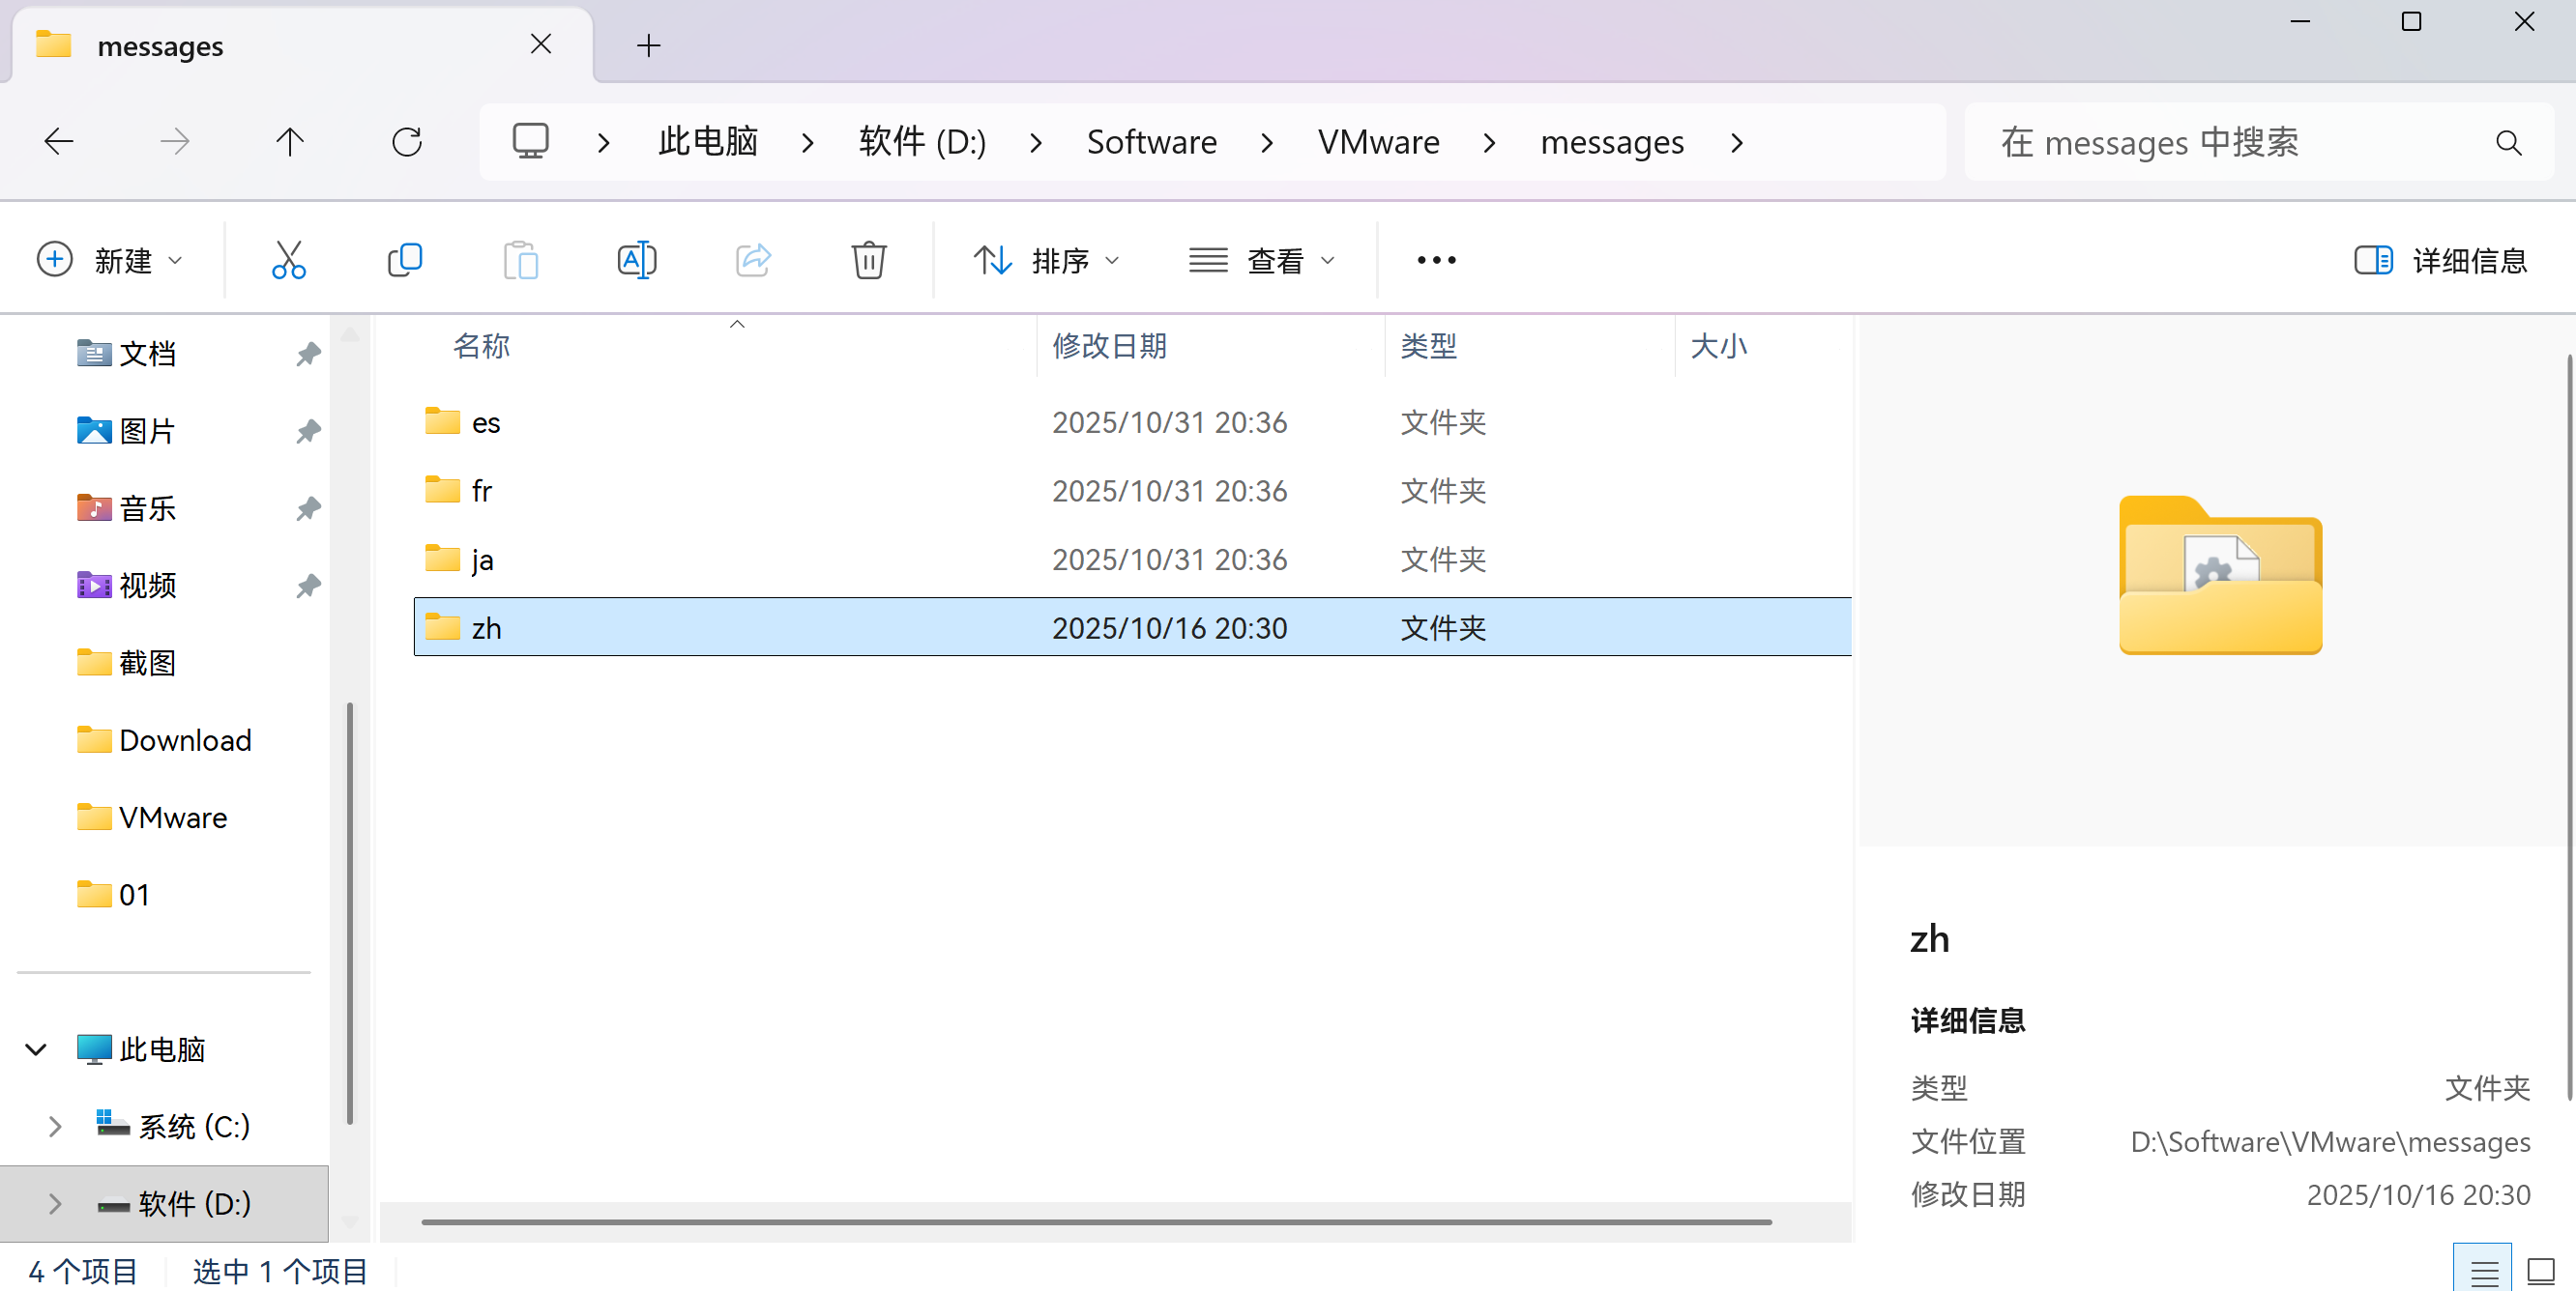2576x1291 pixels.
Task: Open the three-dot More options menu
Action: pos(1436,260)
